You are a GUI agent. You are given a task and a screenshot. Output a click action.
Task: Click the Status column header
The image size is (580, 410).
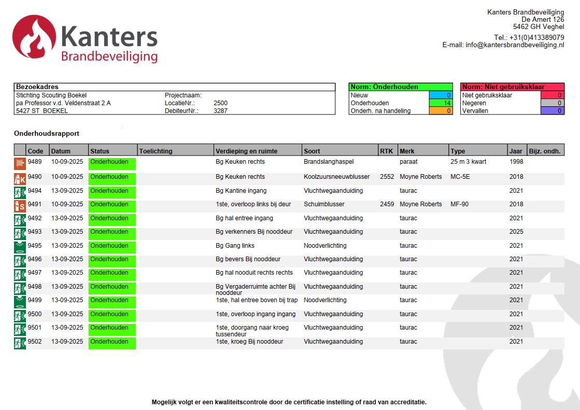pyautogui.click(x=100, y=151)
